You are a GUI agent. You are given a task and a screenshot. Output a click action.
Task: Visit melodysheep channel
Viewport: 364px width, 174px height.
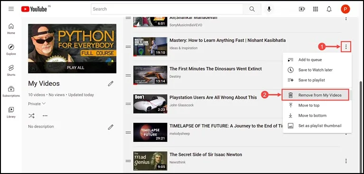click(179, 134)
